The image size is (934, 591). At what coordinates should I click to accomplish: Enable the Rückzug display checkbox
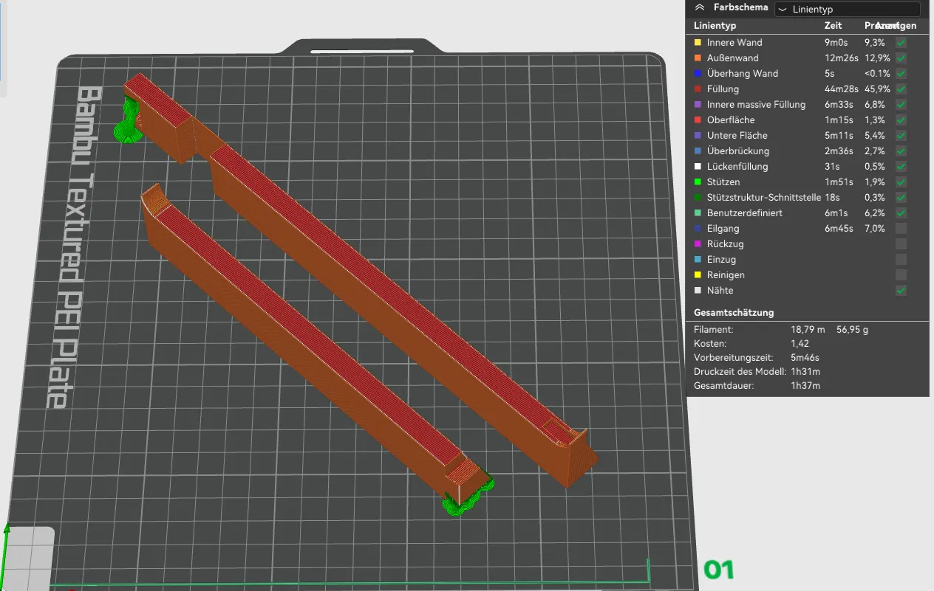click(901, 244)
